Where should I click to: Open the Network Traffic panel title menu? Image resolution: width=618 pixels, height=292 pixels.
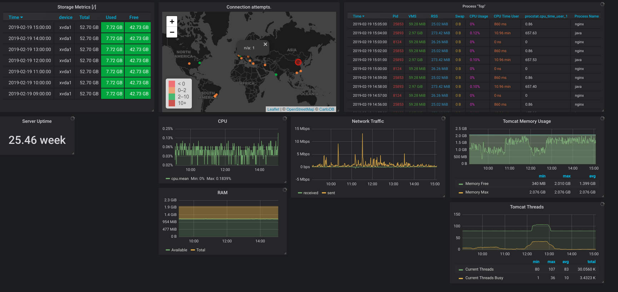[368, 121]
